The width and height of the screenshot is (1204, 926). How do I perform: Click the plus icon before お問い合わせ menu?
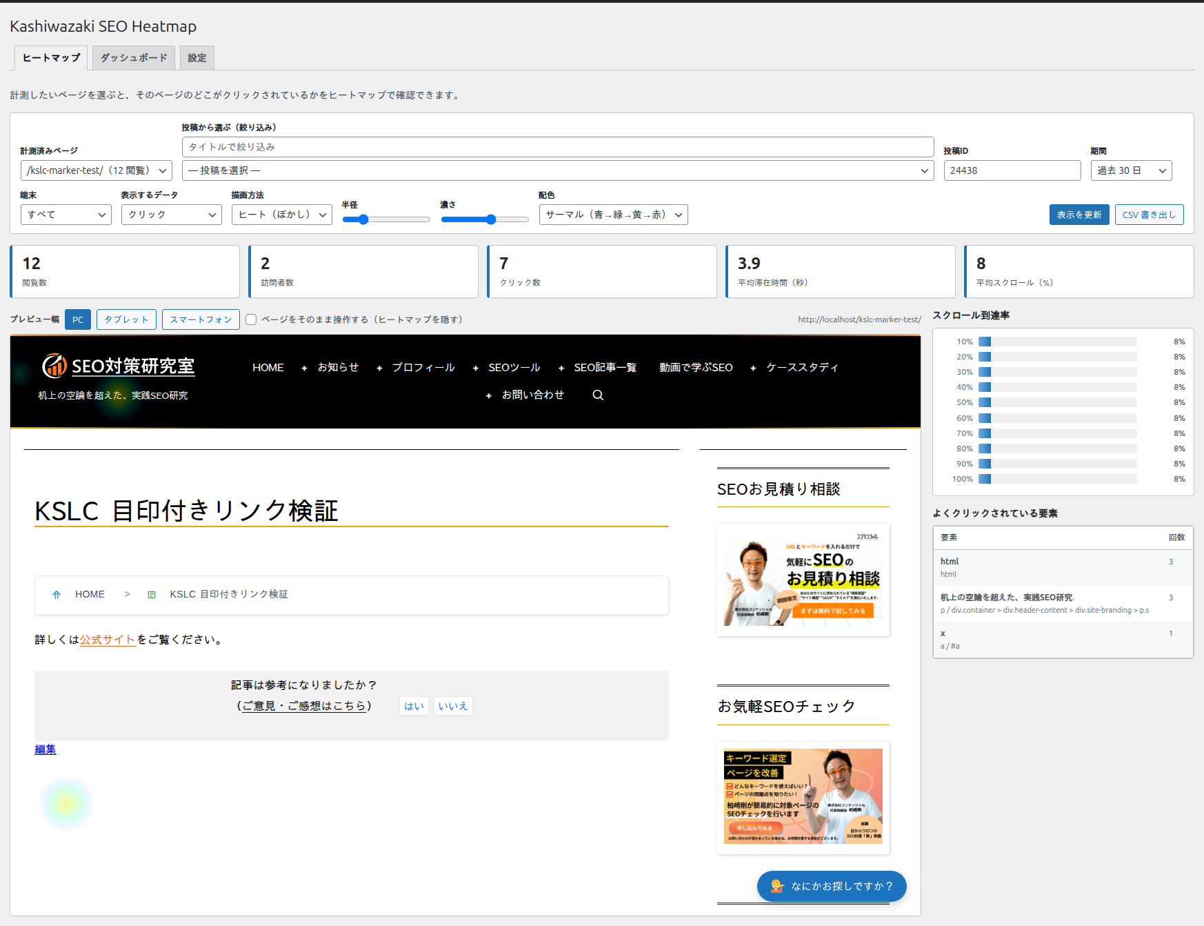489,395
